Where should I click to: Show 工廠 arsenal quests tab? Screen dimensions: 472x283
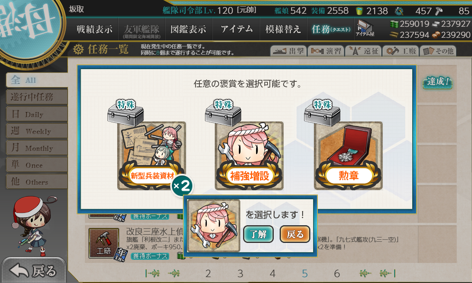400,51
